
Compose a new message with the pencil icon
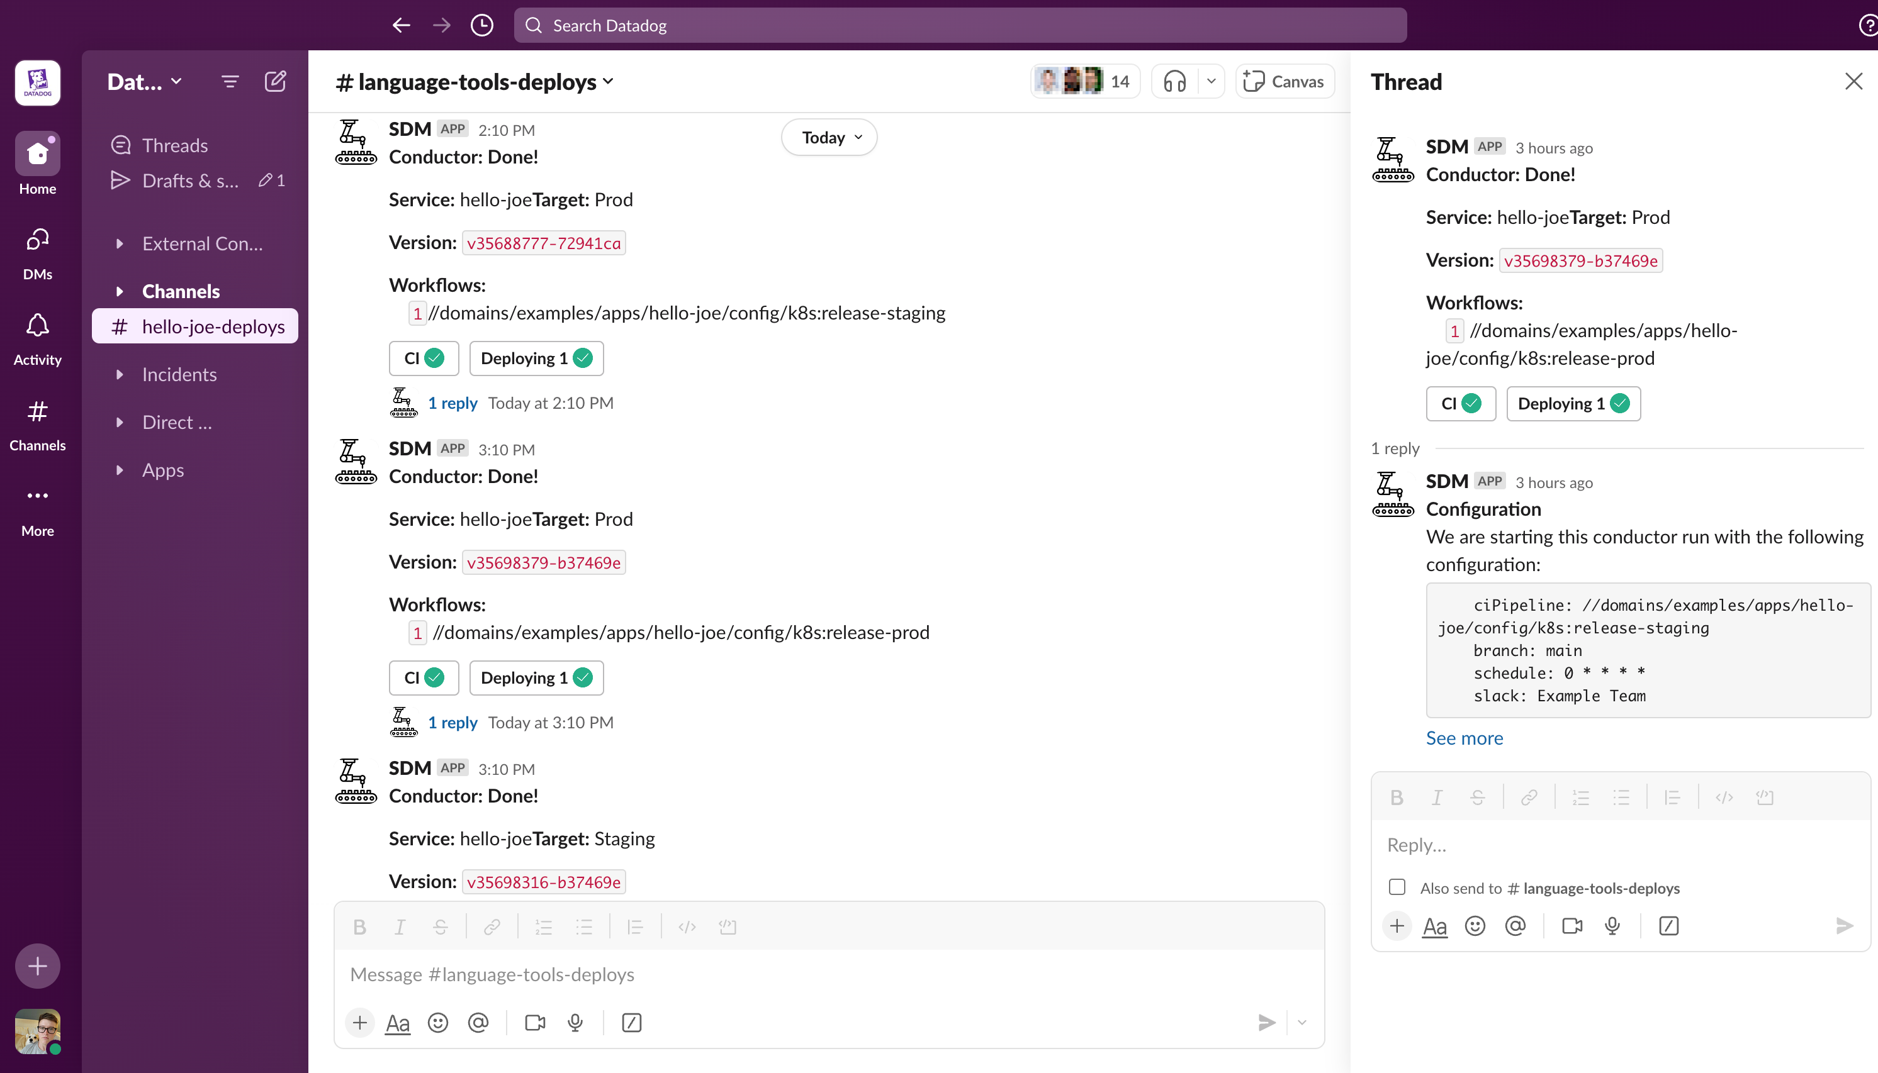(x=275, y=81)
